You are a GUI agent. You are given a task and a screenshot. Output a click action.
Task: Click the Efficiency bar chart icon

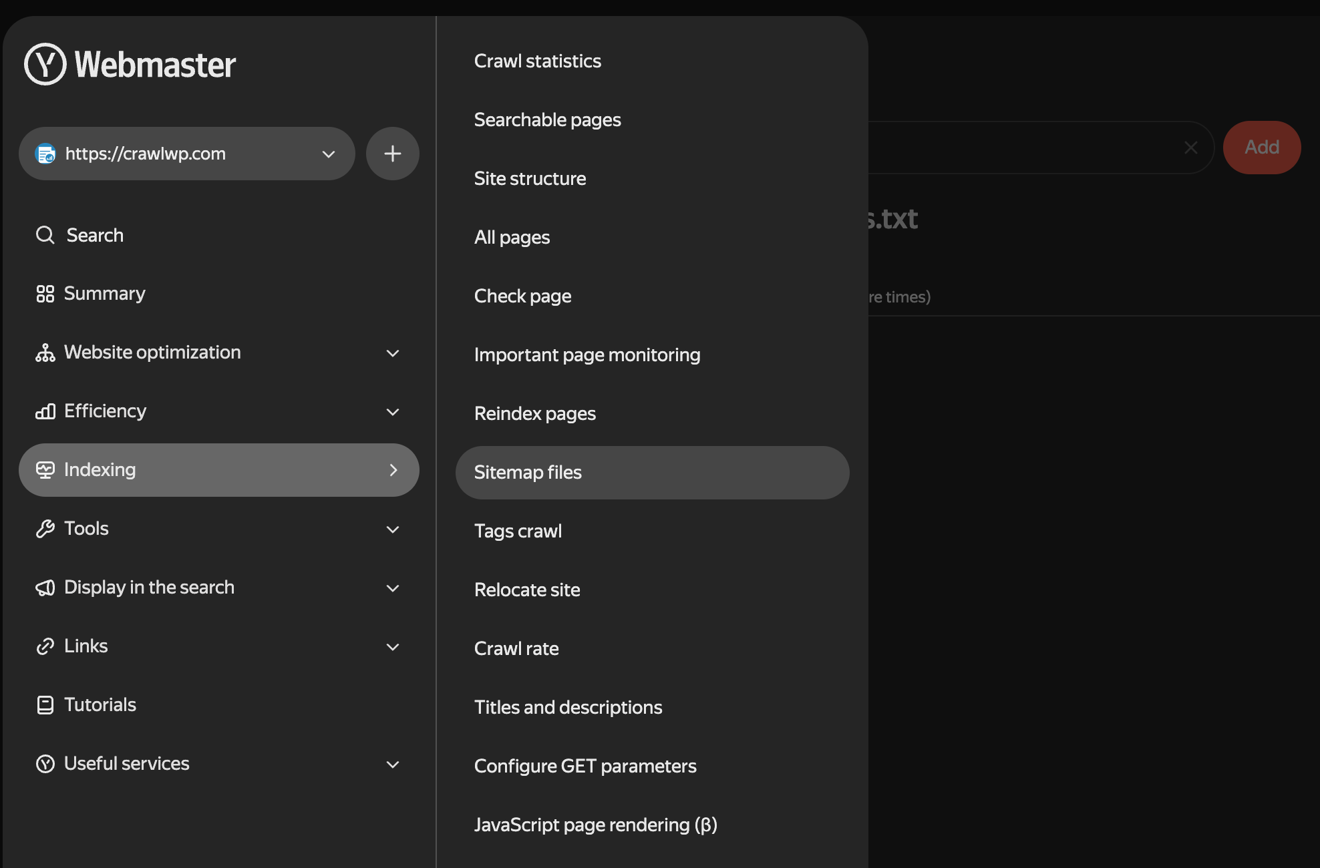45,411
